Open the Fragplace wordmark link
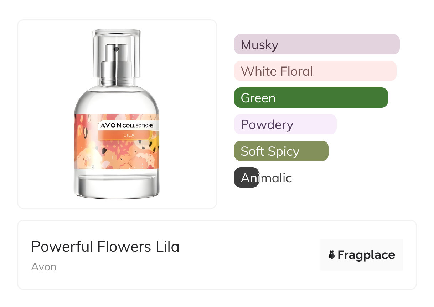The height and width of the screenshot is (307, 434). (366, 255)
